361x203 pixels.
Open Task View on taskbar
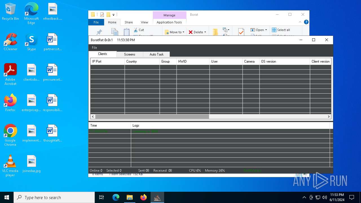pyautogui.click(x=102, y=197)
